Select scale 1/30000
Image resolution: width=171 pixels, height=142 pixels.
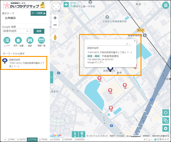67,140
